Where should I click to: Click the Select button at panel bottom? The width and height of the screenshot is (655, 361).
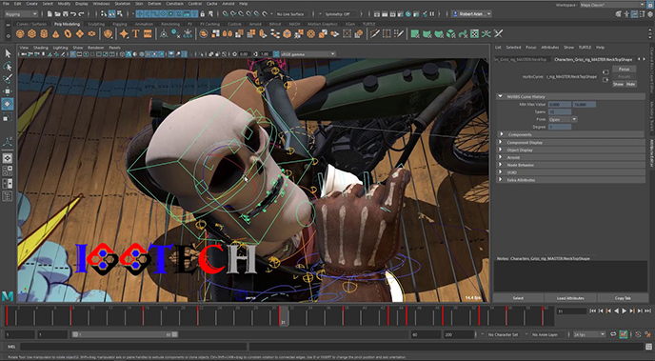(x=518, y=298)
